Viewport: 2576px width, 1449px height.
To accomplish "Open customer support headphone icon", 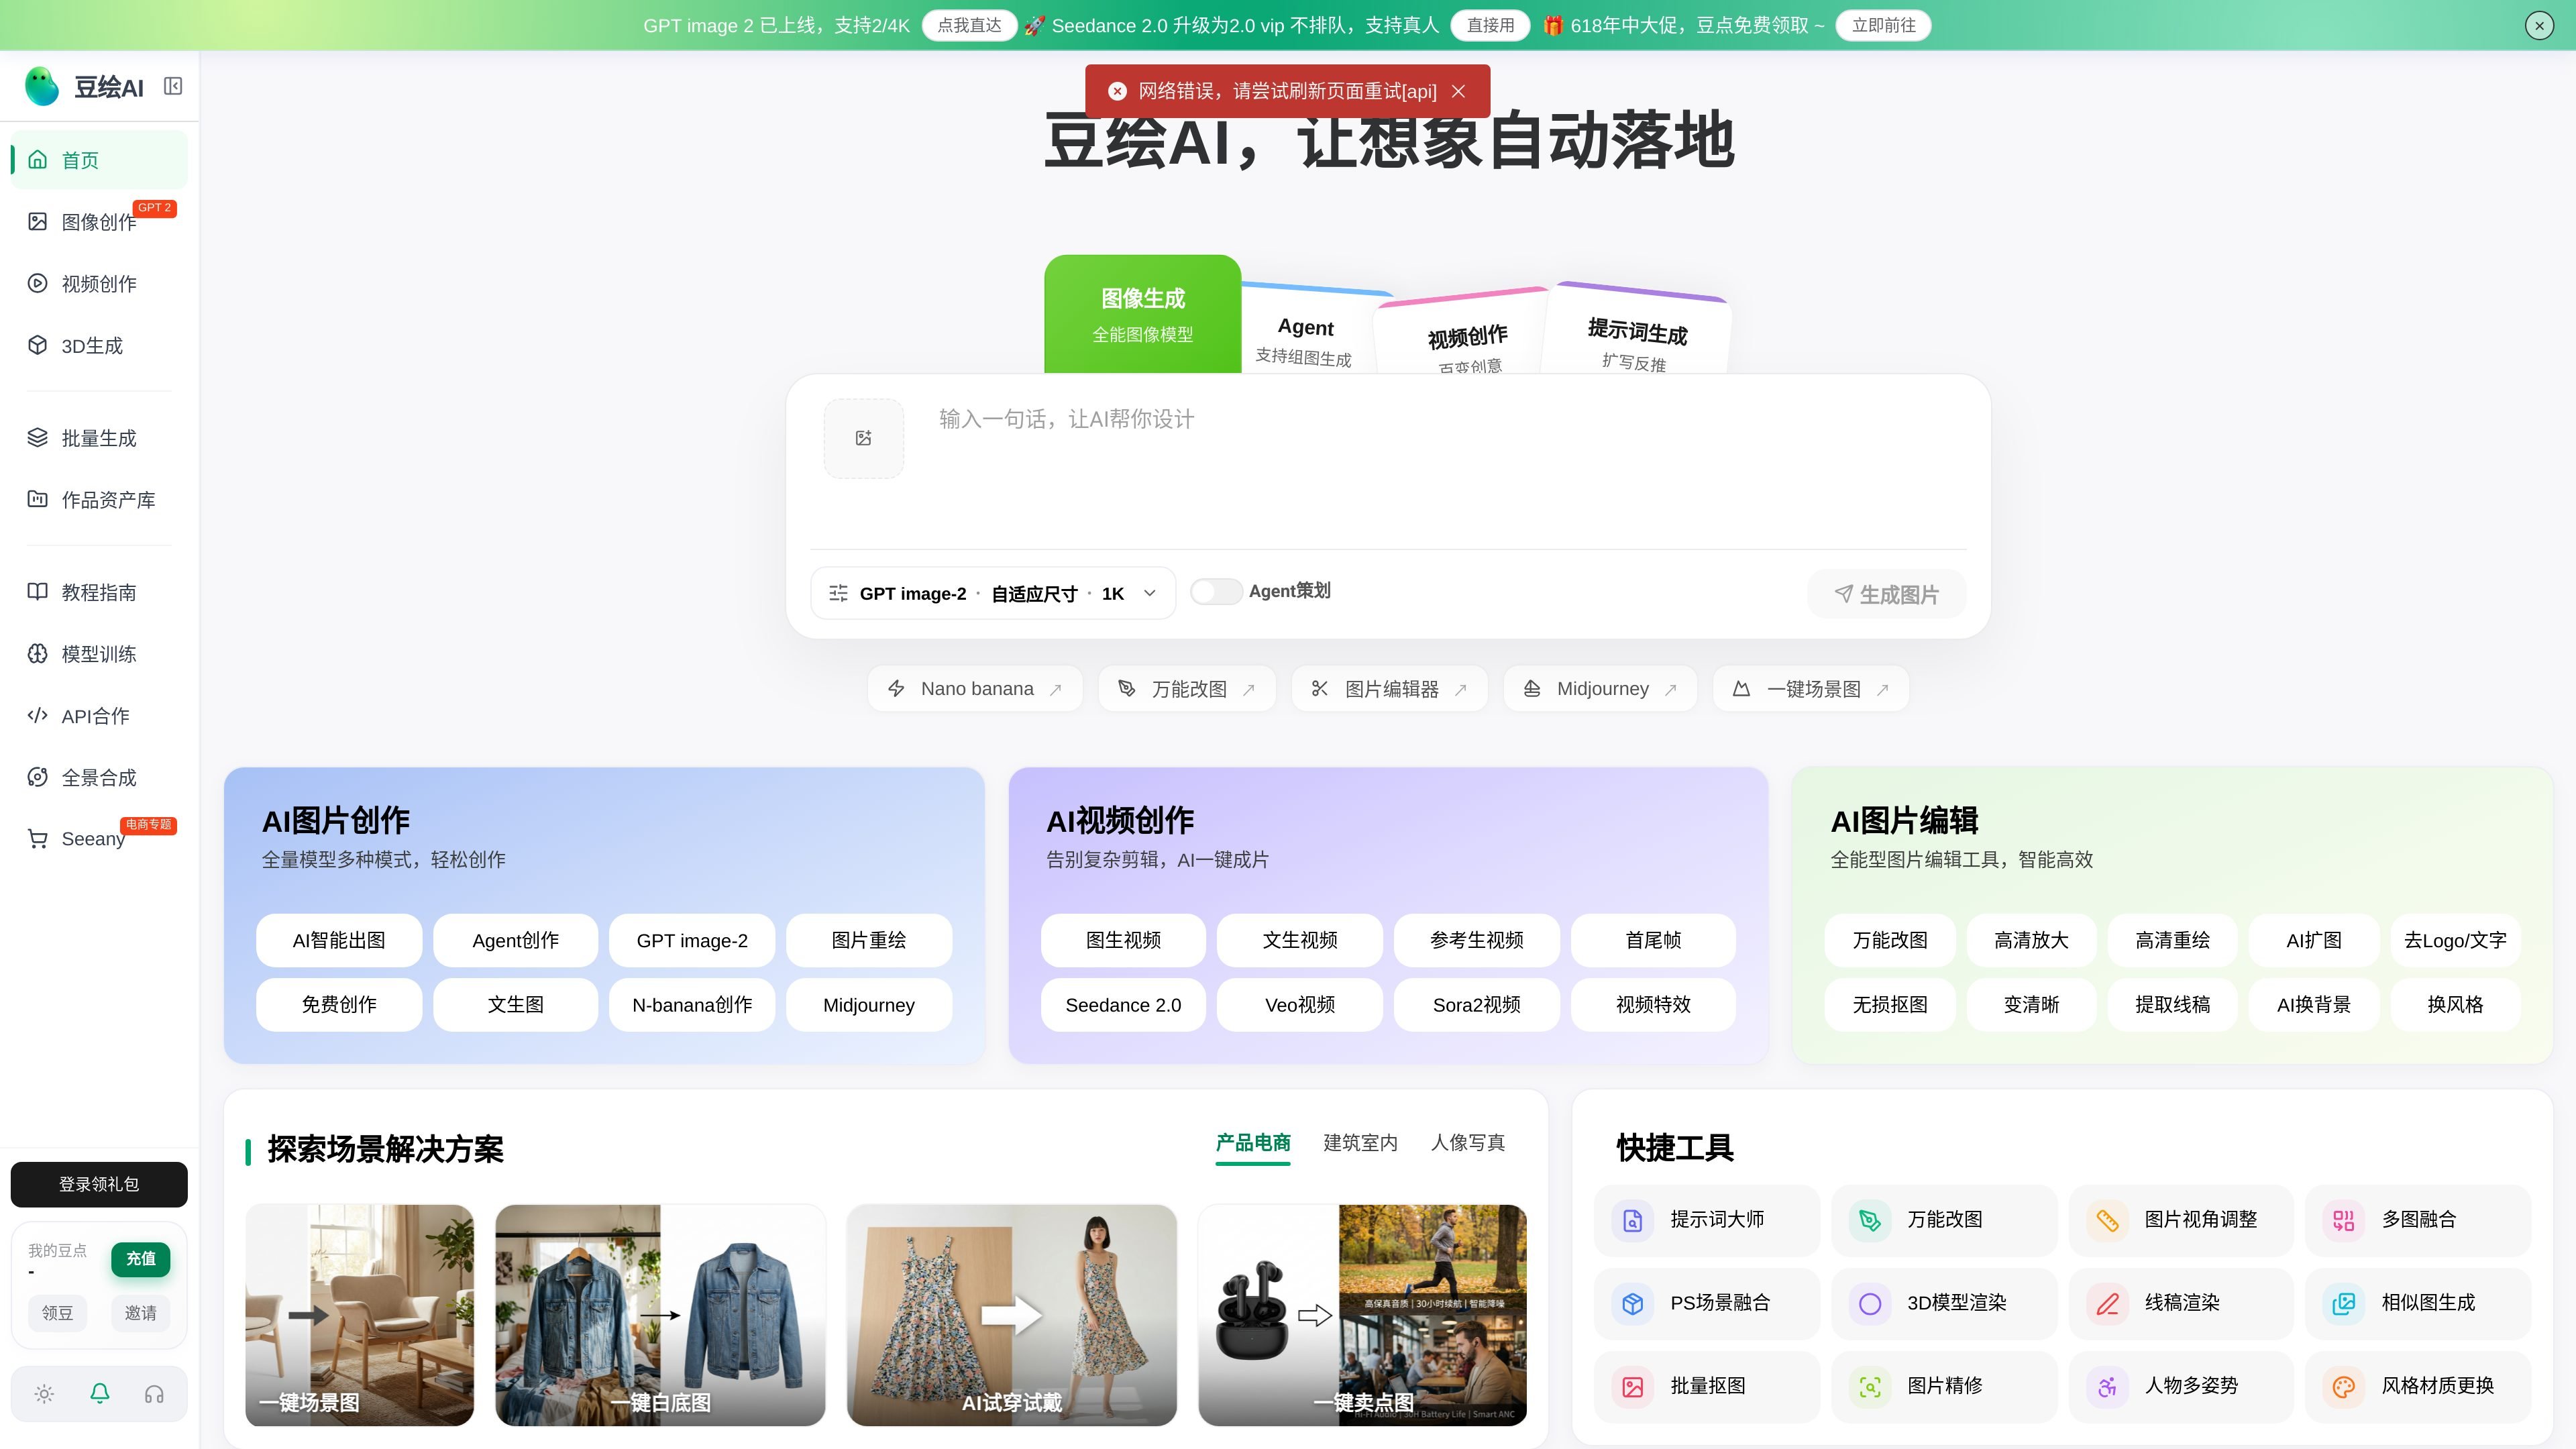I will [154, 1393].
